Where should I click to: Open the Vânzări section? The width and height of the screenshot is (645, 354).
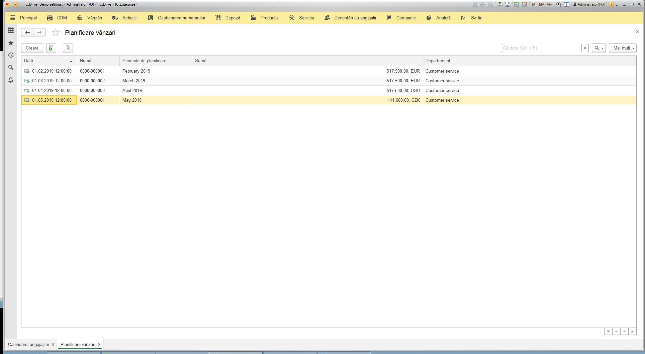pos(90,18)
